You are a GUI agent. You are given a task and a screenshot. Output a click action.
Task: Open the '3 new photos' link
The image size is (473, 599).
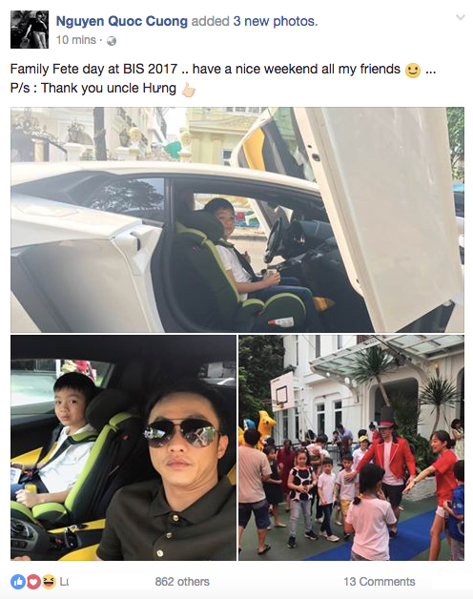click(x=275, y=21)
